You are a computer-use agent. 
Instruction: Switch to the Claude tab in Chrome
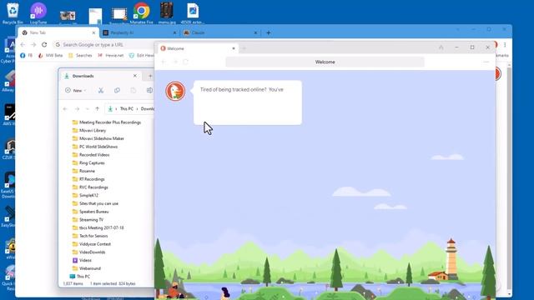pyautogui.click(x=220, y=32)
